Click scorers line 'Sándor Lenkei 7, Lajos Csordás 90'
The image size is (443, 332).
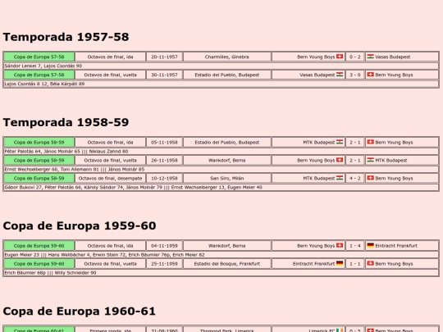[221, 66]
